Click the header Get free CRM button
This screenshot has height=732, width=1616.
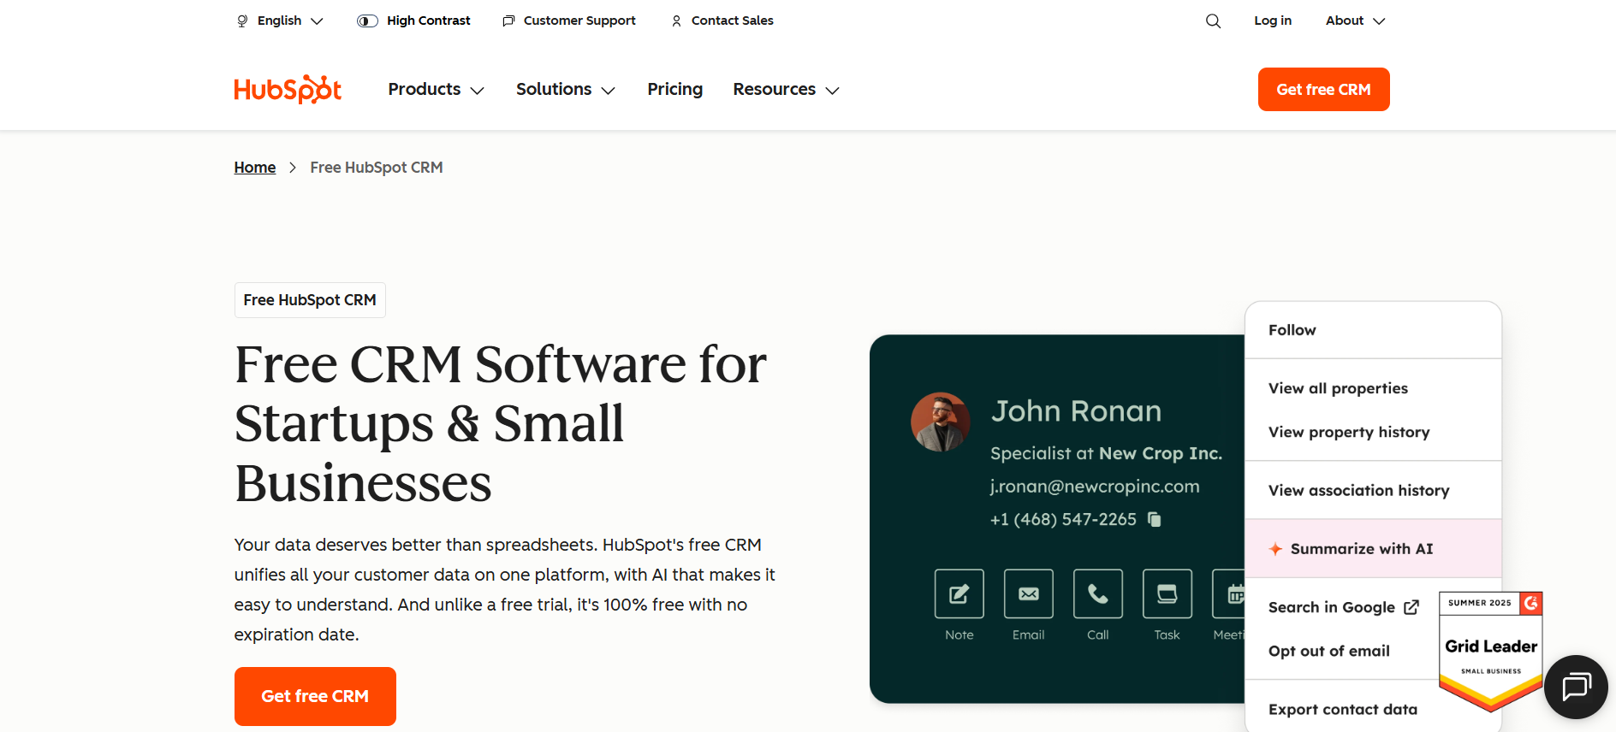[1323, 89]
